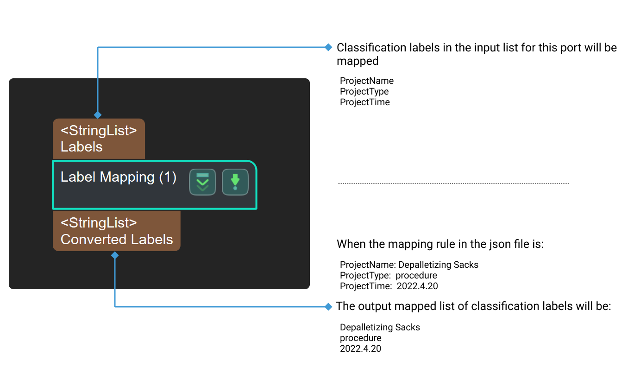Click the Depalletizing Sacks output entry
Screen dimensions: 634x373
pyautogui.click(x=380, y=327)
